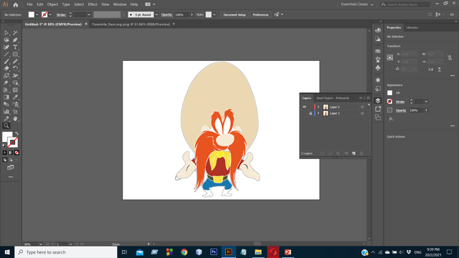Click Document Setup button
The height and width of the screenshot is (258, 459).
click(x=235, y=14)
